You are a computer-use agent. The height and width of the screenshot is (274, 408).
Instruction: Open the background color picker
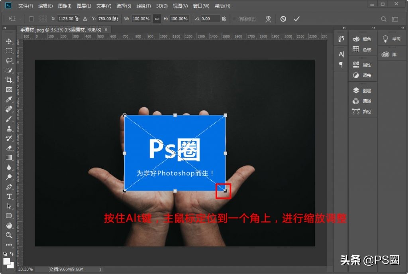click(x=11, y=265)
